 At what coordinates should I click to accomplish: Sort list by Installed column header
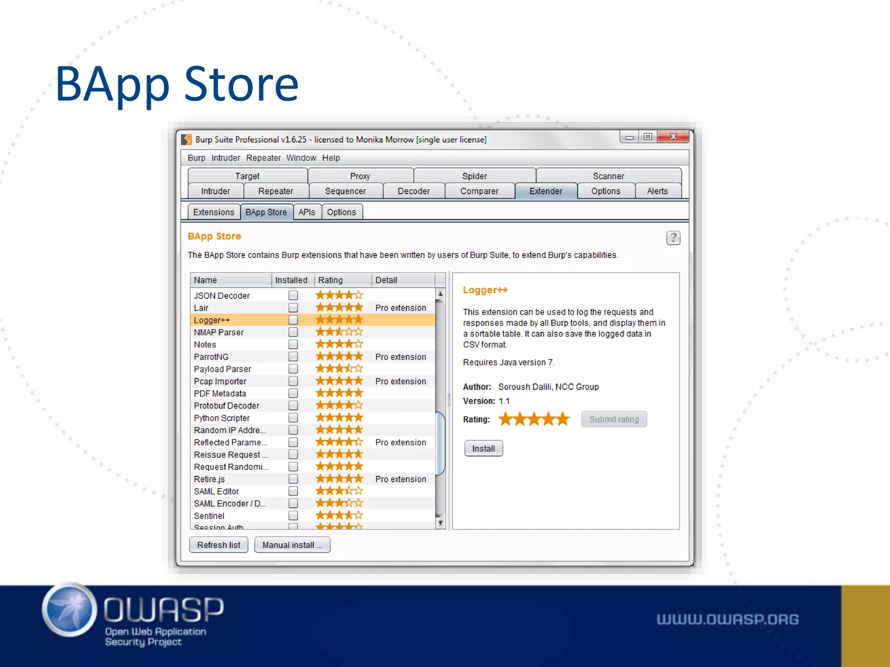coord(293,280)
